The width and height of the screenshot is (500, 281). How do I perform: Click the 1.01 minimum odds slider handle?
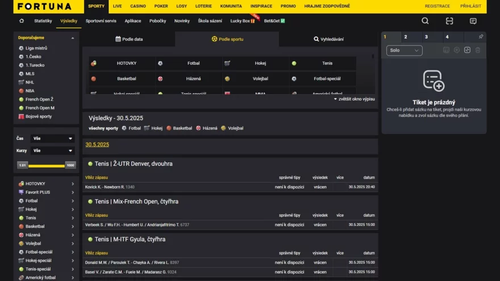click(x=22, y=165)
